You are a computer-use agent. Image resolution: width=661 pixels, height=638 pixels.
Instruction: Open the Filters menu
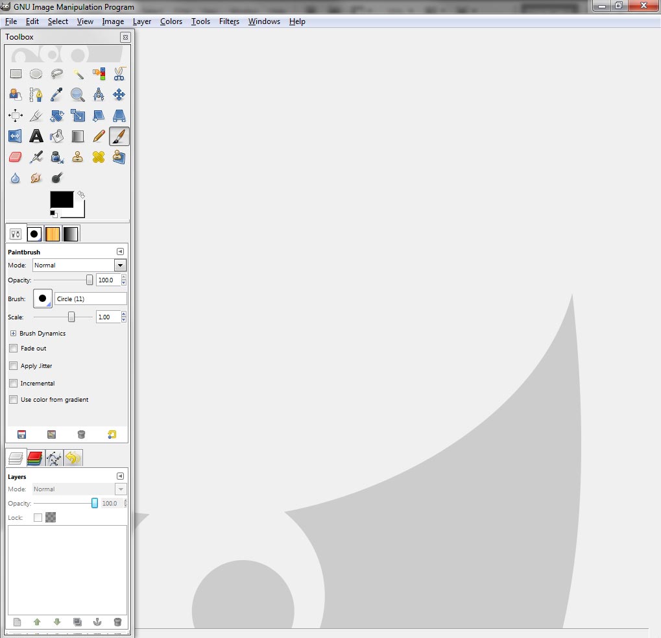pos(229,21)
